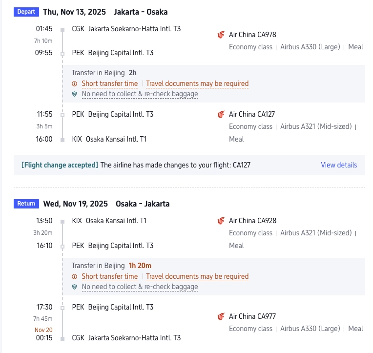This screenshot has height=353, width=373.
Task: Click return Travel documents may be required
Action: [197, 277]
